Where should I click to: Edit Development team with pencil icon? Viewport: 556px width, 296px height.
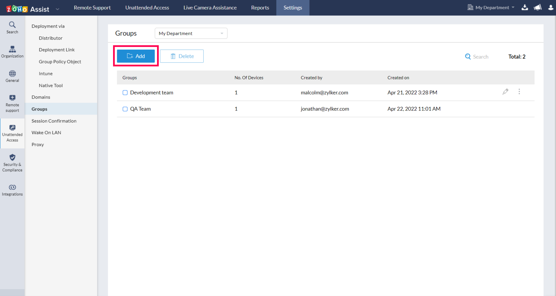(x=505, y=92)
